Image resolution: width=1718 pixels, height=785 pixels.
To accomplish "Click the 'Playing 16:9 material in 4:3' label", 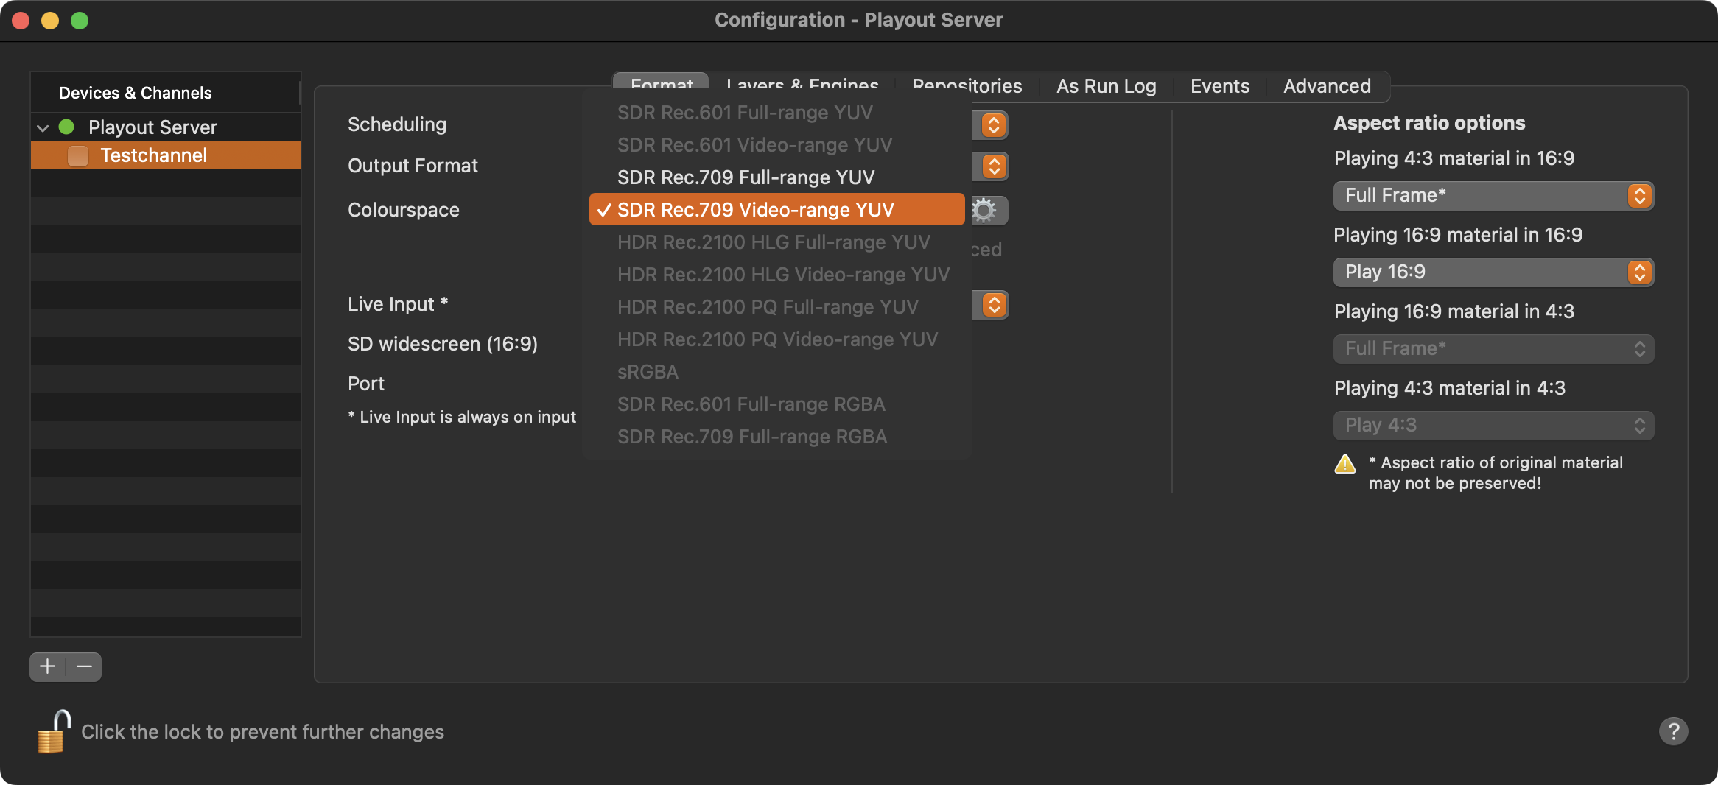I will [x=1454, y=311].
